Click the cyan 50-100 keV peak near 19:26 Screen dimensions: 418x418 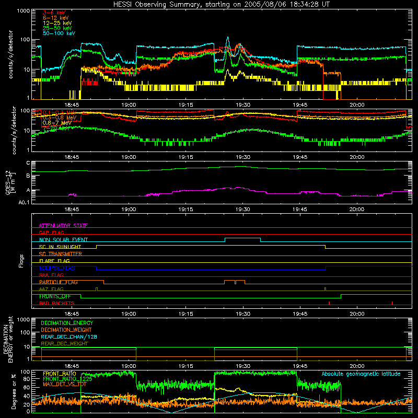228,38
